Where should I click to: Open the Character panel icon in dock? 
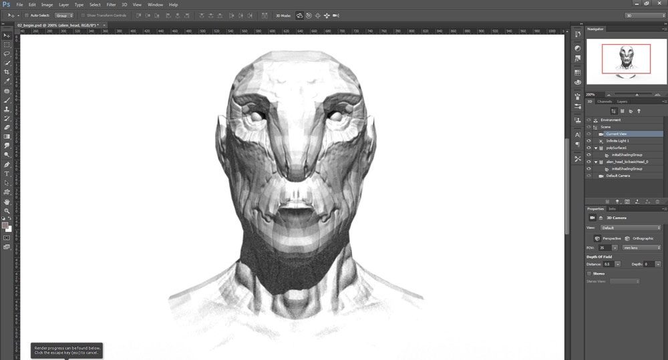point(578,135)
